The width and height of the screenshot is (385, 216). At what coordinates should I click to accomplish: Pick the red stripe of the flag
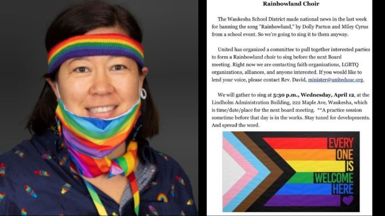[295, 143]
